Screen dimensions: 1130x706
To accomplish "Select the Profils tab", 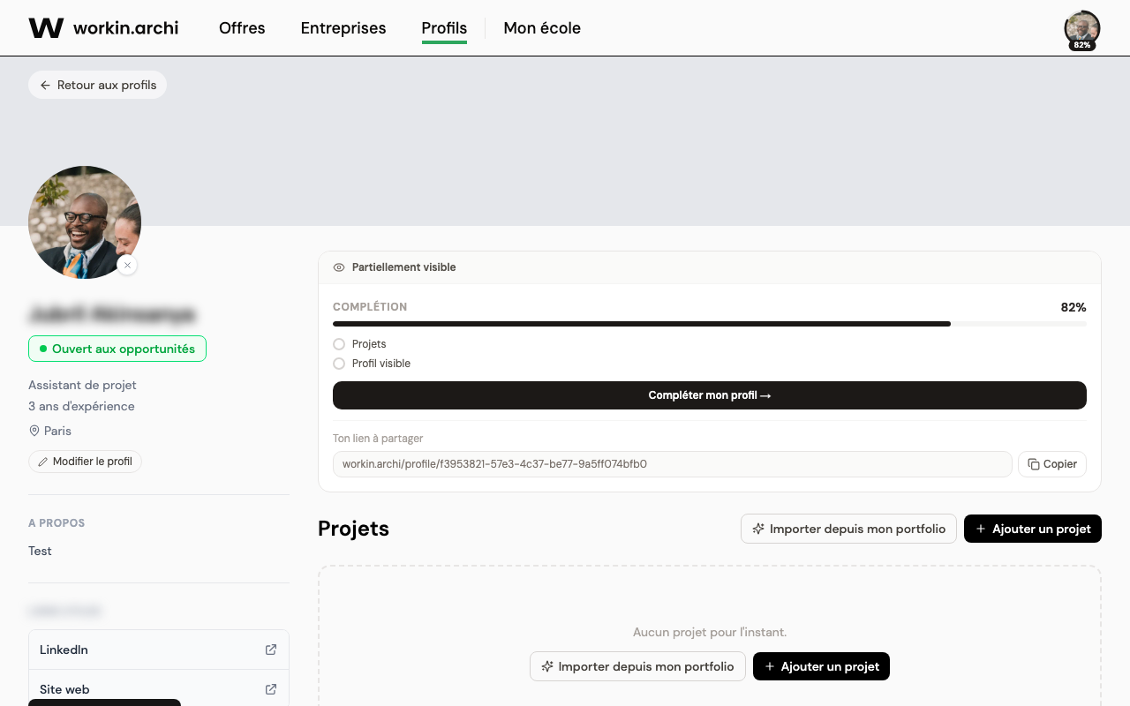I will (444, 28).
